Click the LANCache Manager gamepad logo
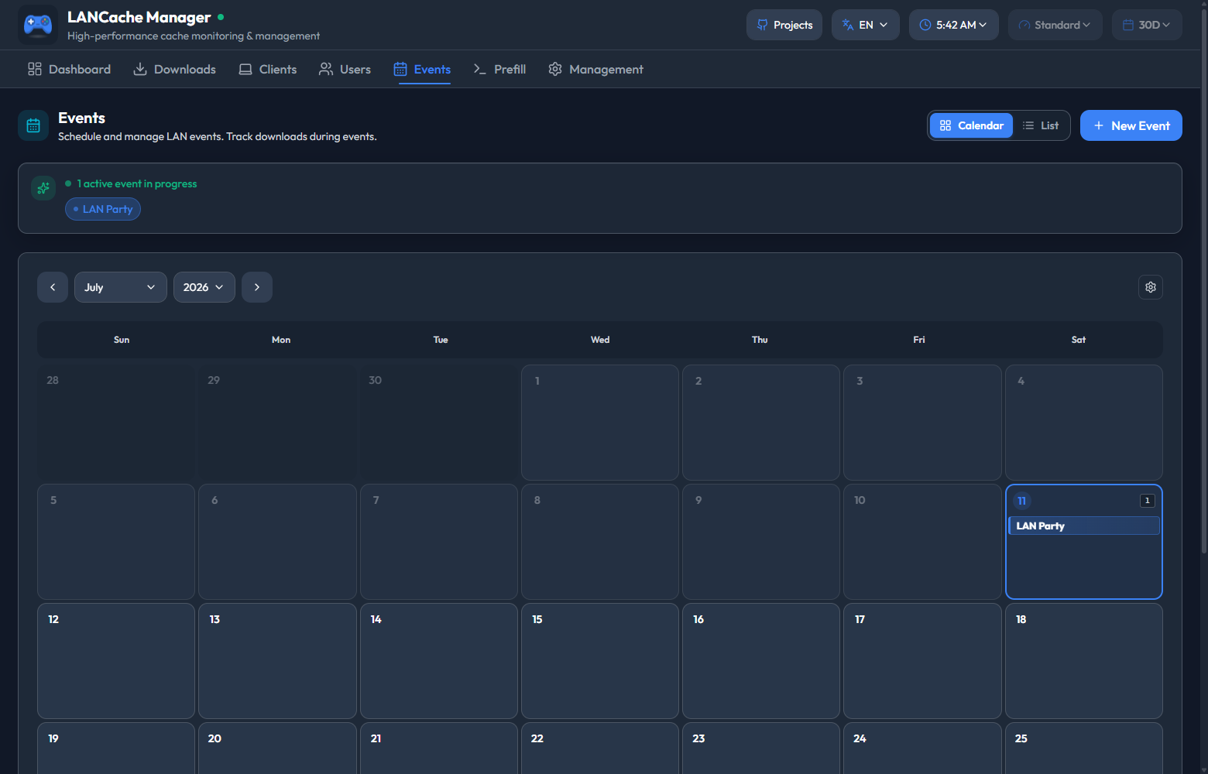Image resolution: width=1208 pixels, height=774 pixels. click(x=38, y=25)
